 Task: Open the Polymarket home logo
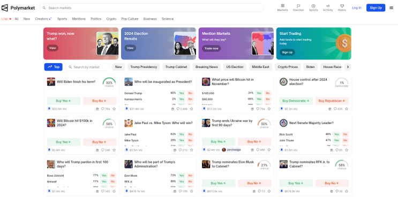click(x=18, y=8)
